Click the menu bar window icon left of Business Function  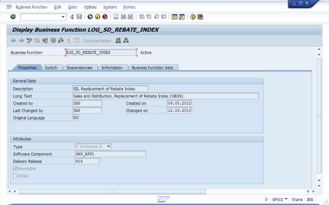coord(9,7)
